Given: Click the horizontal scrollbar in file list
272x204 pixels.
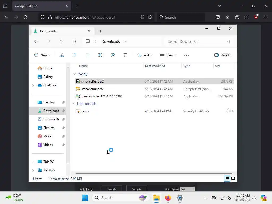Looking at the screenshot, I should pos(154,173).
